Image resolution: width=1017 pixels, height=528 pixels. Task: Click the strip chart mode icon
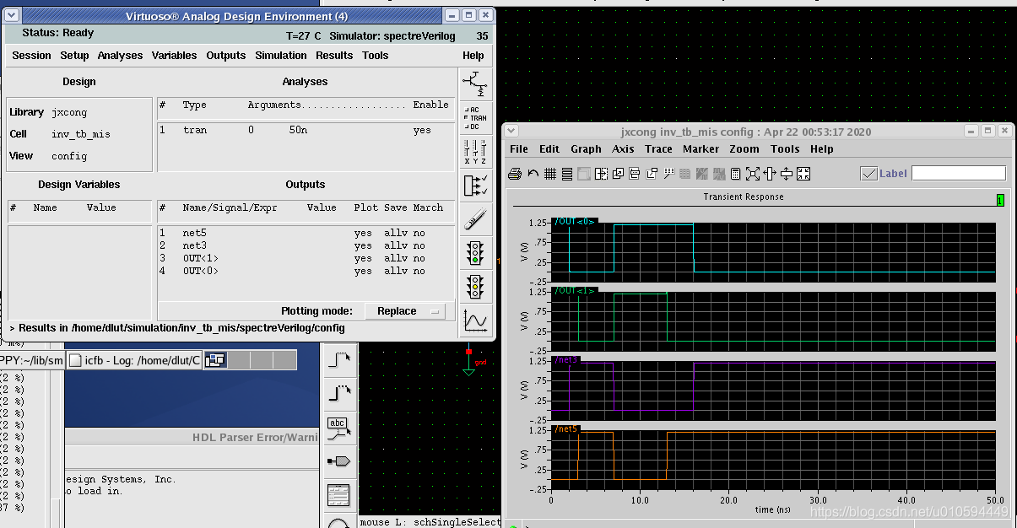(x=566, y=174)
